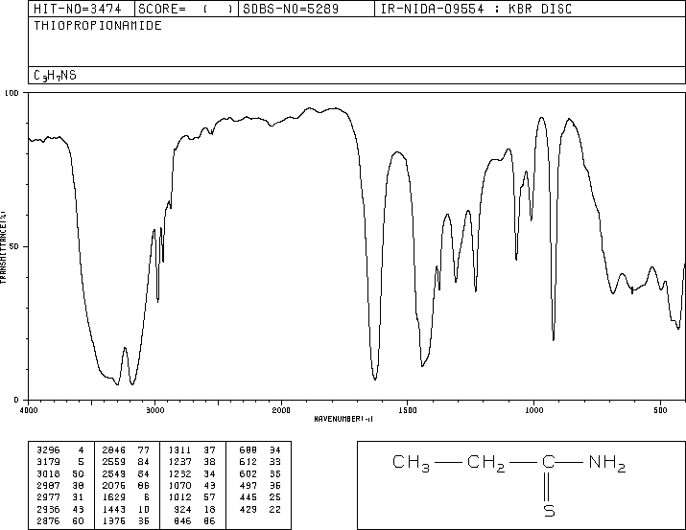Click the 3000 tick label on the x-axis
Viewport: 686px width, 530px height.
coord(154,410)
